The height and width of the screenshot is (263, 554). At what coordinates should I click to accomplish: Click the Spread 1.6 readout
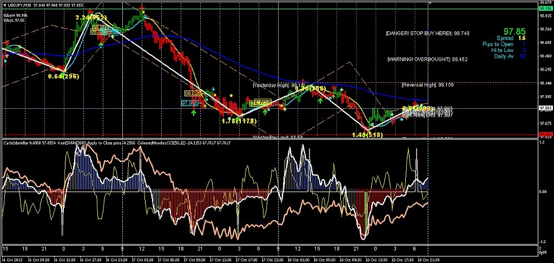click(511, 38)
